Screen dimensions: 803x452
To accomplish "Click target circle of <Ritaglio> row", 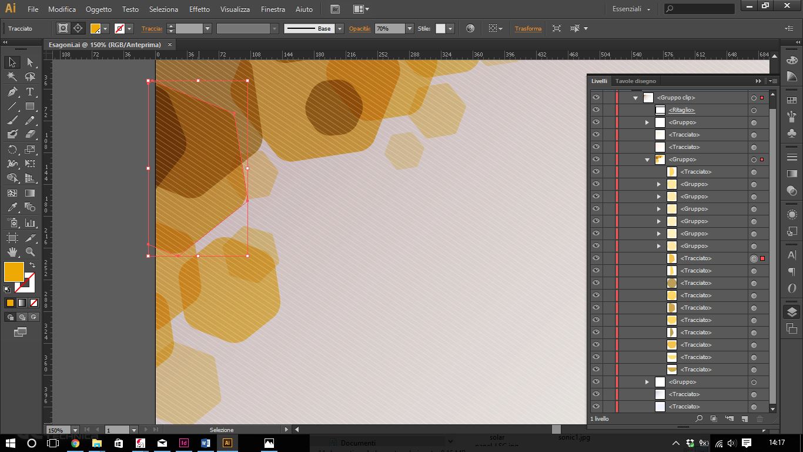I will click(x=754, y=110).
